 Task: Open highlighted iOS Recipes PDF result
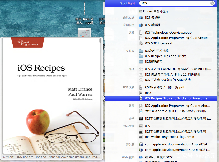(x=177, y=98)
